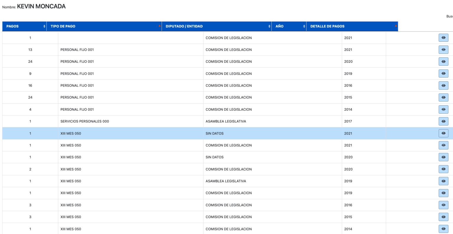453x234 pixels.
Task: Click pagos value 3 in XIII MES 2016 row
Action: (30, 205)
